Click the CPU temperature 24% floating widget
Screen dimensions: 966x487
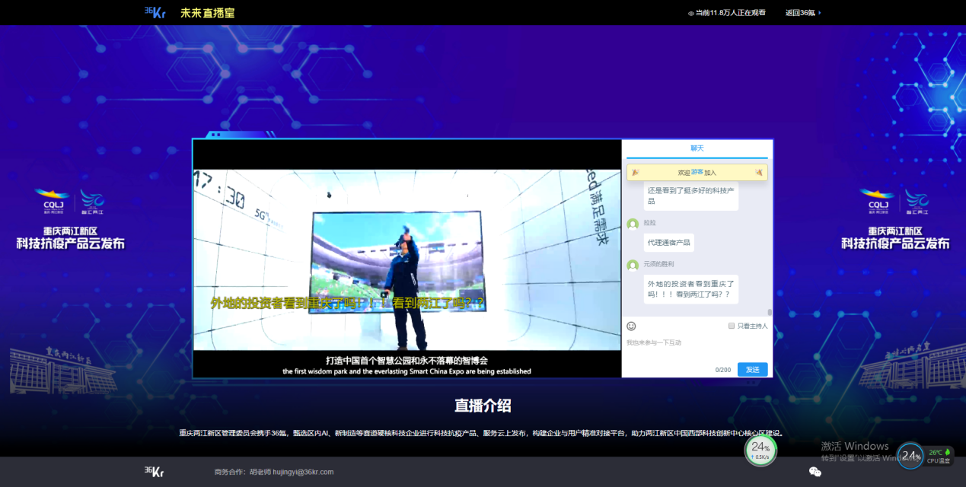click(x=911, y=456)
